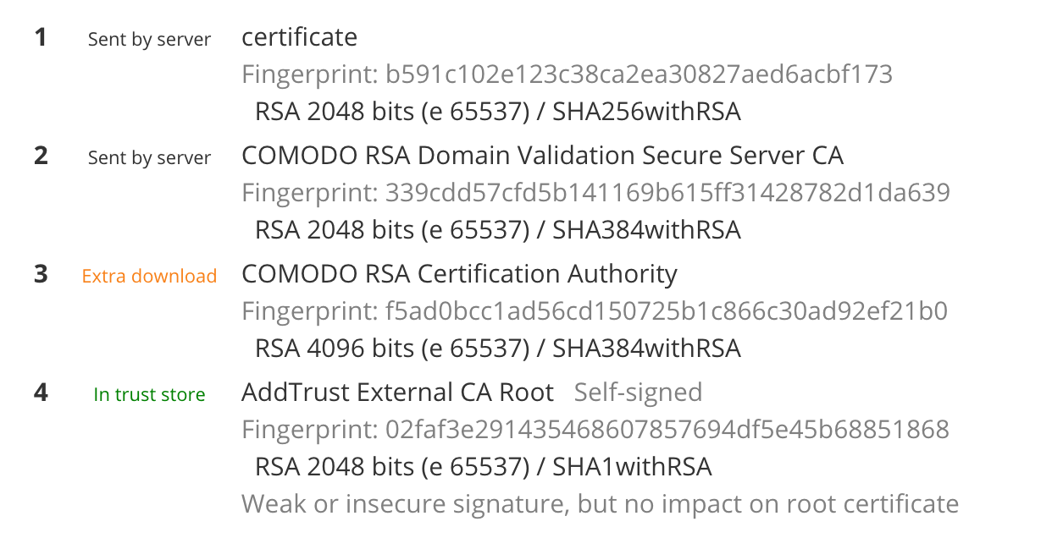Screen dimensions: 1052x538
Task: Open COMODO RSA Domain Validation Secure Server CA
Action: [x=542, y=156]
